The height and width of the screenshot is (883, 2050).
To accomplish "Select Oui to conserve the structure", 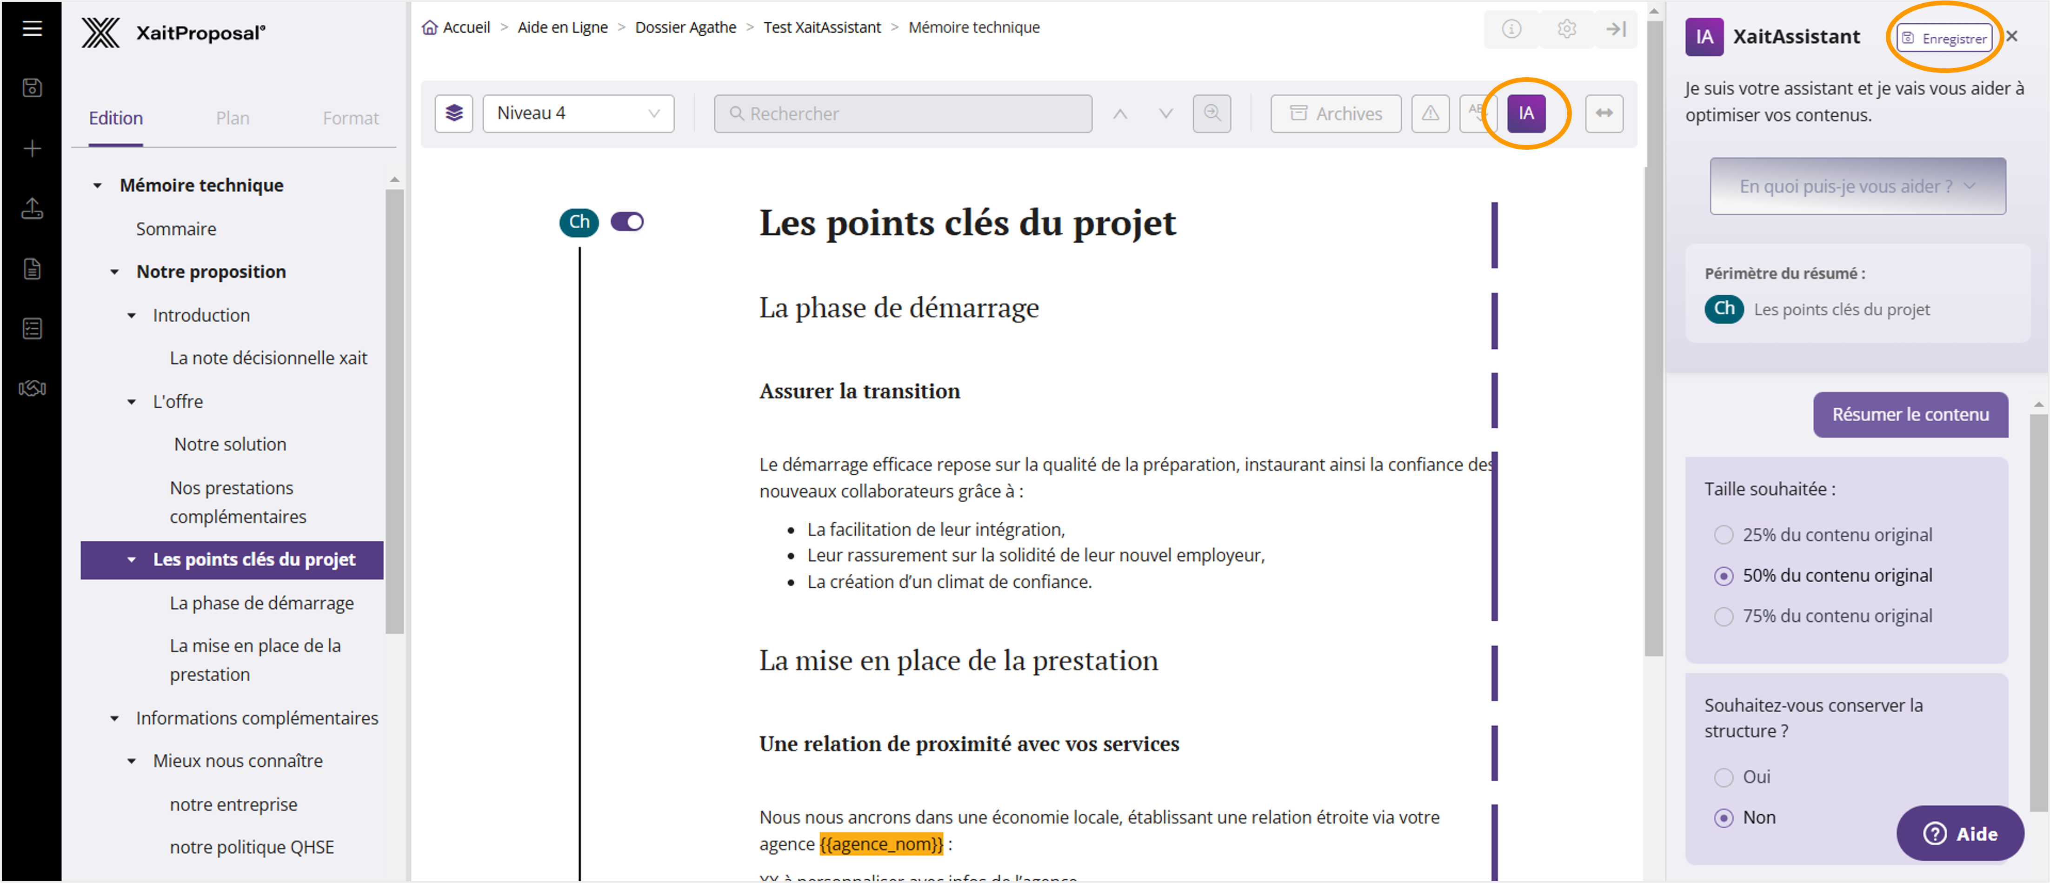I will pos(1723,777).
